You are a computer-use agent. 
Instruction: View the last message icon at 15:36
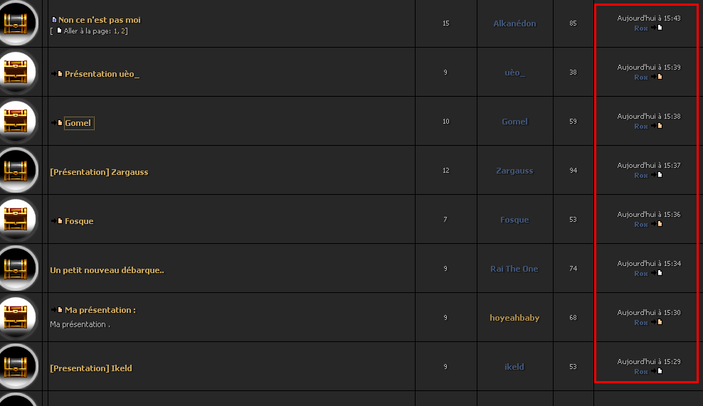click(657, 224)
